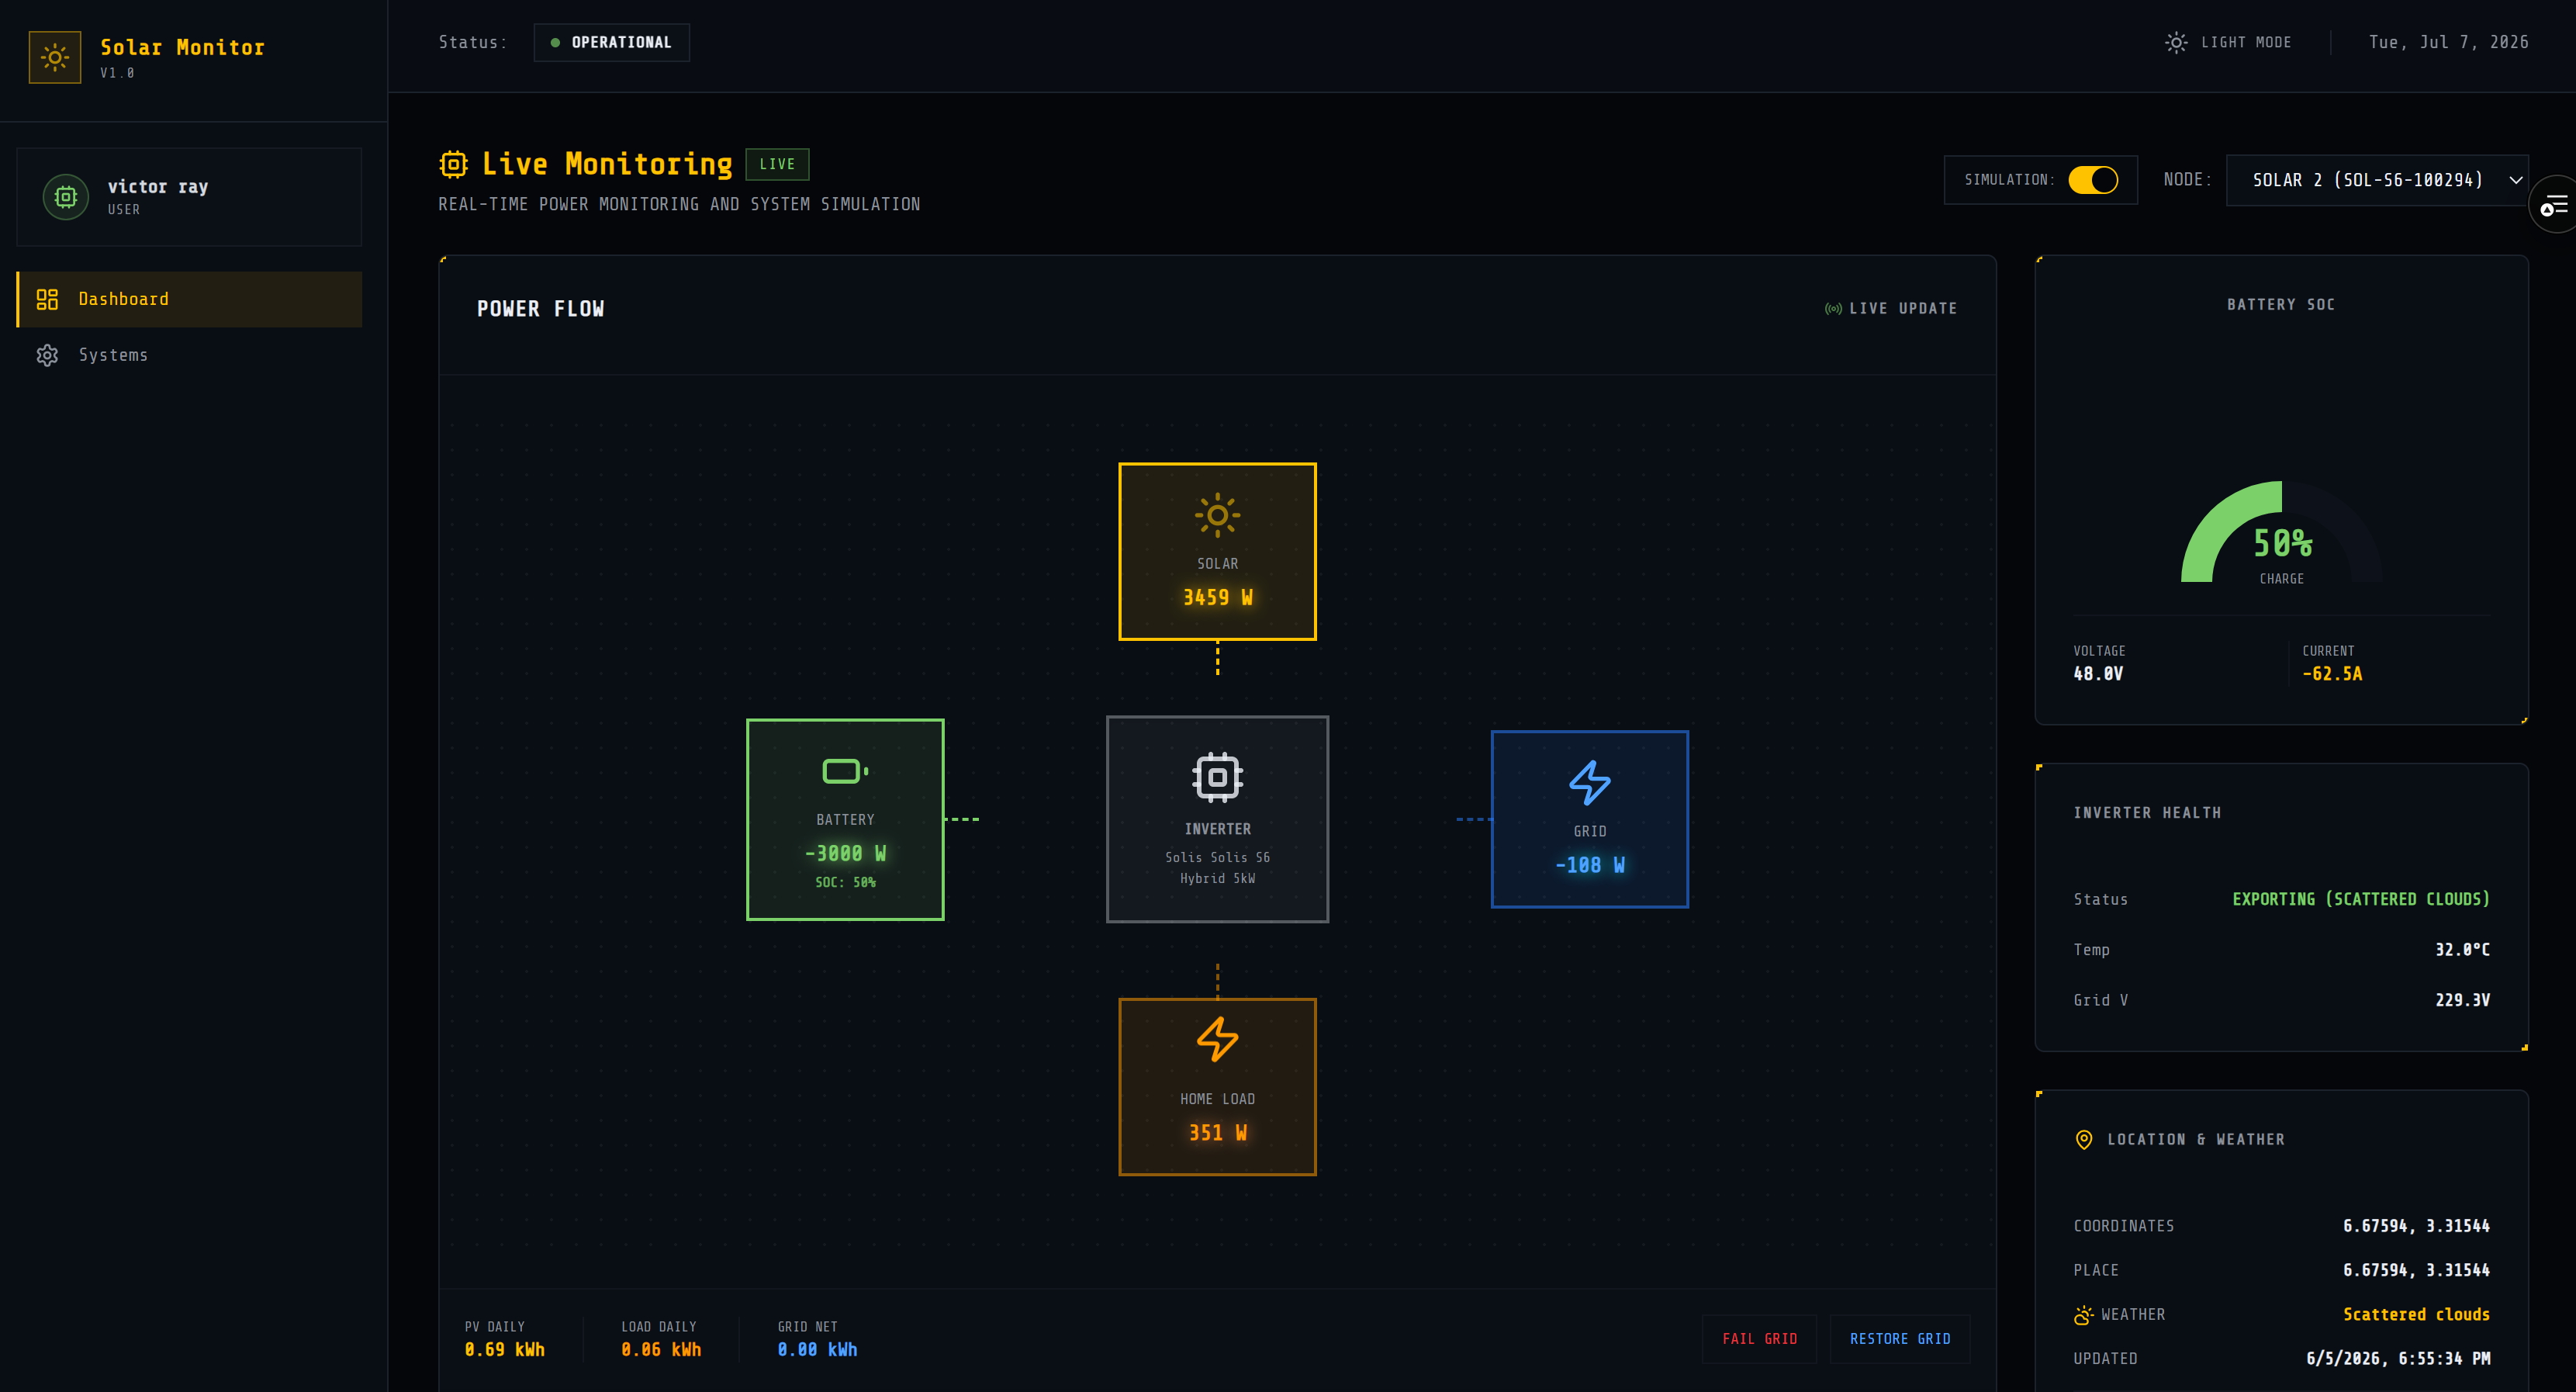This screenshot has width=2576, height=1392.
Task: Click the green operational status dot
Action: tap(555, 43)
